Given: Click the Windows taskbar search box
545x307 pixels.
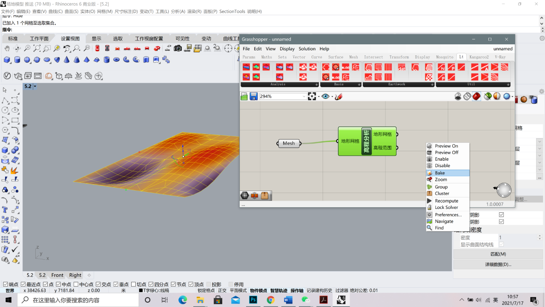Looking at the screenshot, I should point(79,300).
